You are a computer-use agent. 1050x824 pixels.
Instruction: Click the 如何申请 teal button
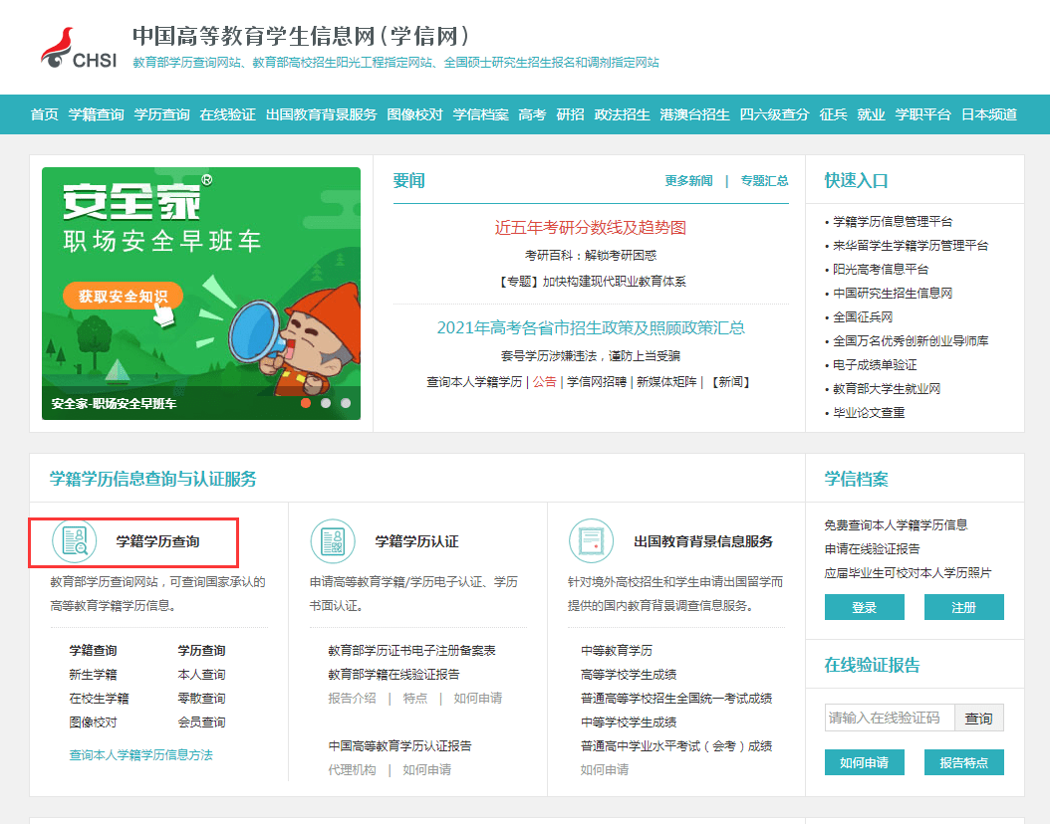864,762
